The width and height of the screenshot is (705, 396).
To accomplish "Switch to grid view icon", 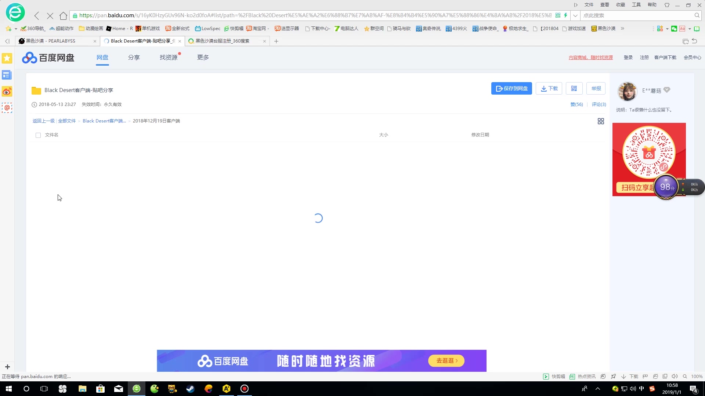I will pos(601,121).
